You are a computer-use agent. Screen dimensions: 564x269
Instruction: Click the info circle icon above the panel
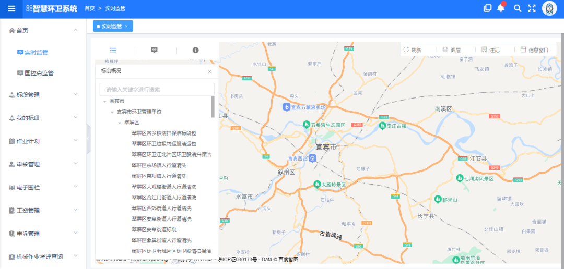point(196,50)
